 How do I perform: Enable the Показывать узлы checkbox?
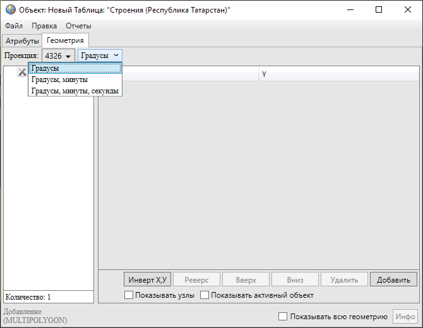click(x=129, y=295)
